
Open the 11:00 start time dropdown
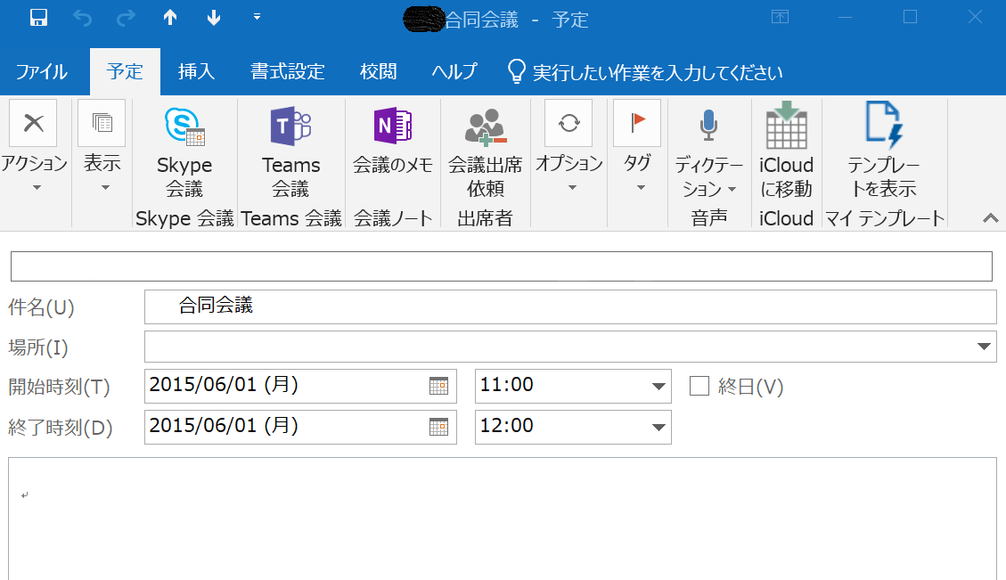click(x=658, y=387)
